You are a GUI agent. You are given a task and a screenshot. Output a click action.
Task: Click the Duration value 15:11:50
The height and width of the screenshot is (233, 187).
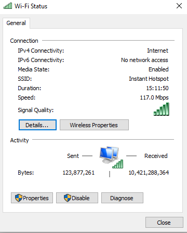click(157, 88)
